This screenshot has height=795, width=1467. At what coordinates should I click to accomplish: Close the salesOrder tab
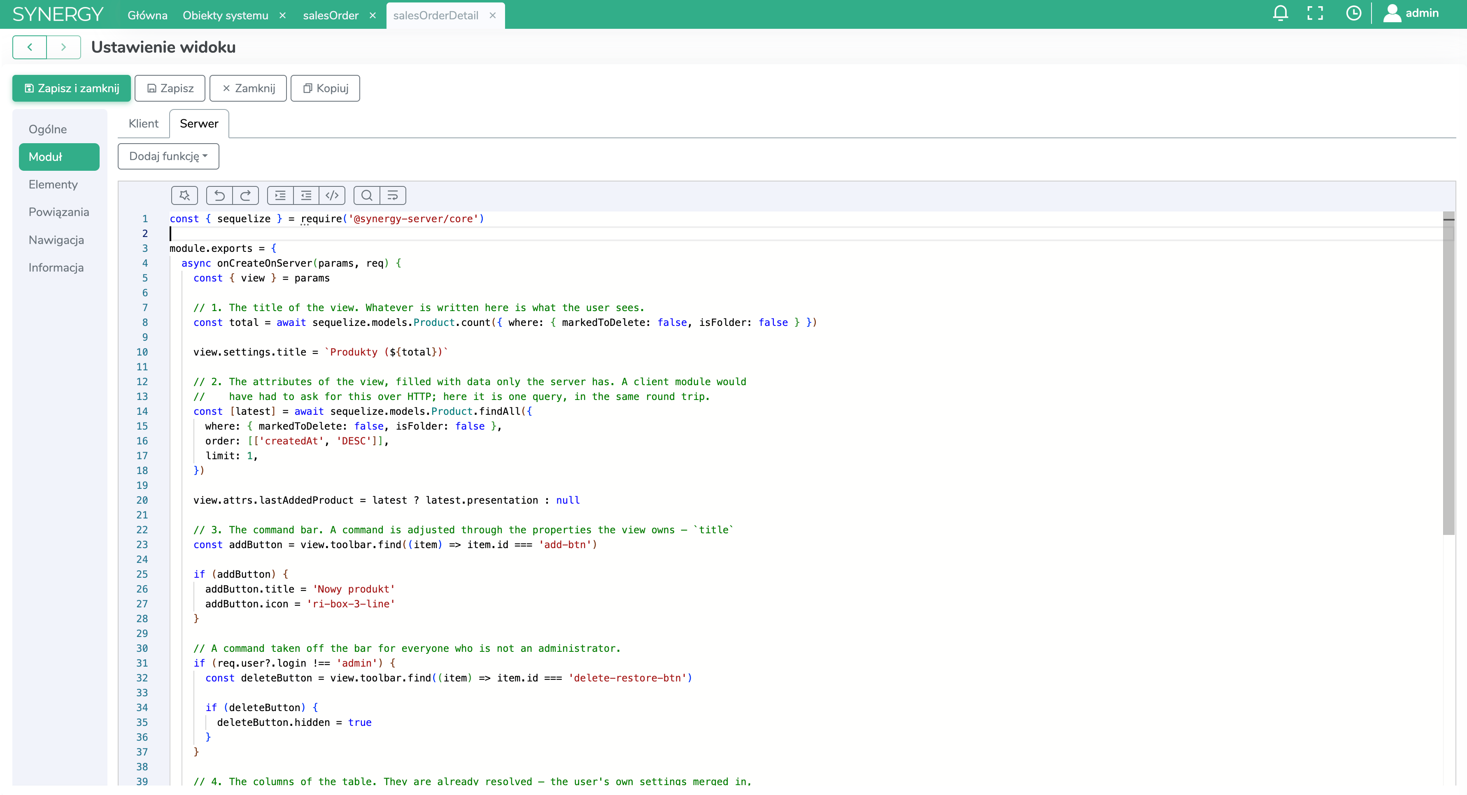373,15
